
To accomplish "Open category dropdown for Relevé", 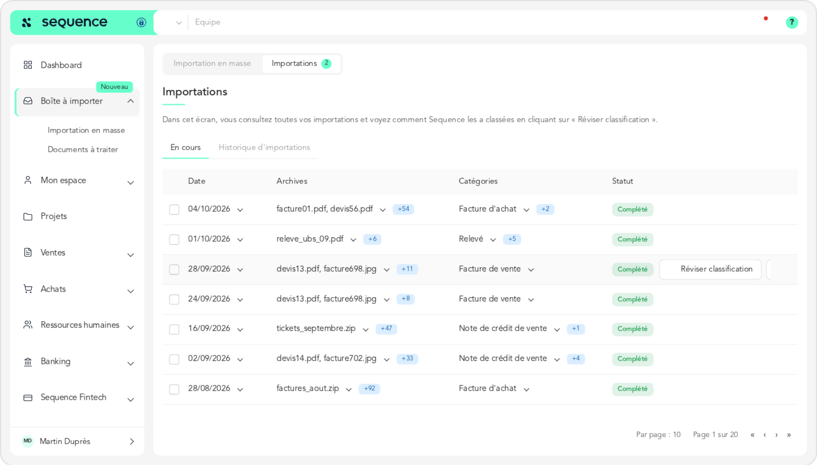I will pyautogui.click(x=493, y=240).
